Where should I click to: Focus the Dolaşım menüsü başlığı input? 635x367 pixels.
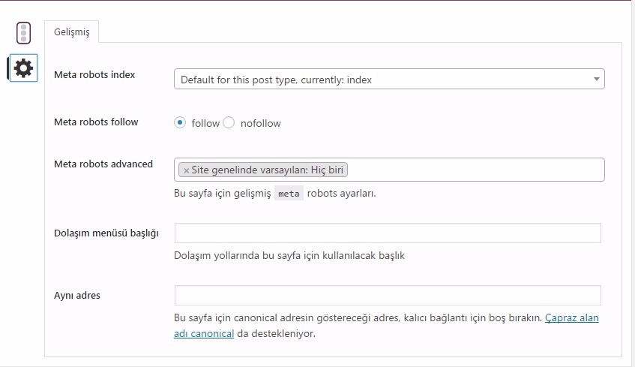click(388, 233)
